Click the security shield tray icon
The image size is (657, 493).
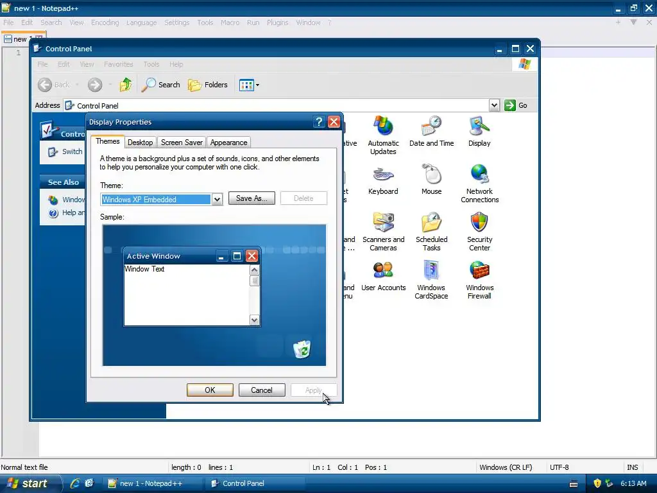pyautogui.click(x=597, y=483)
